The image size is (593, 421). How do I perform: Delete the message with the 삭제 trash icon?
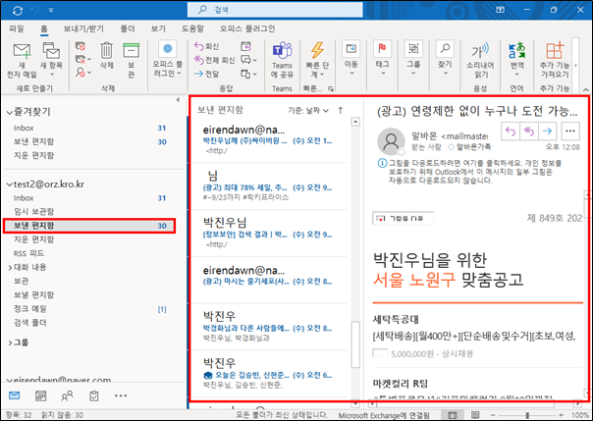tap(107, 55)
